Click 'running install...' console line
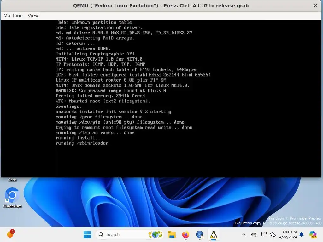 pos(79,138)
